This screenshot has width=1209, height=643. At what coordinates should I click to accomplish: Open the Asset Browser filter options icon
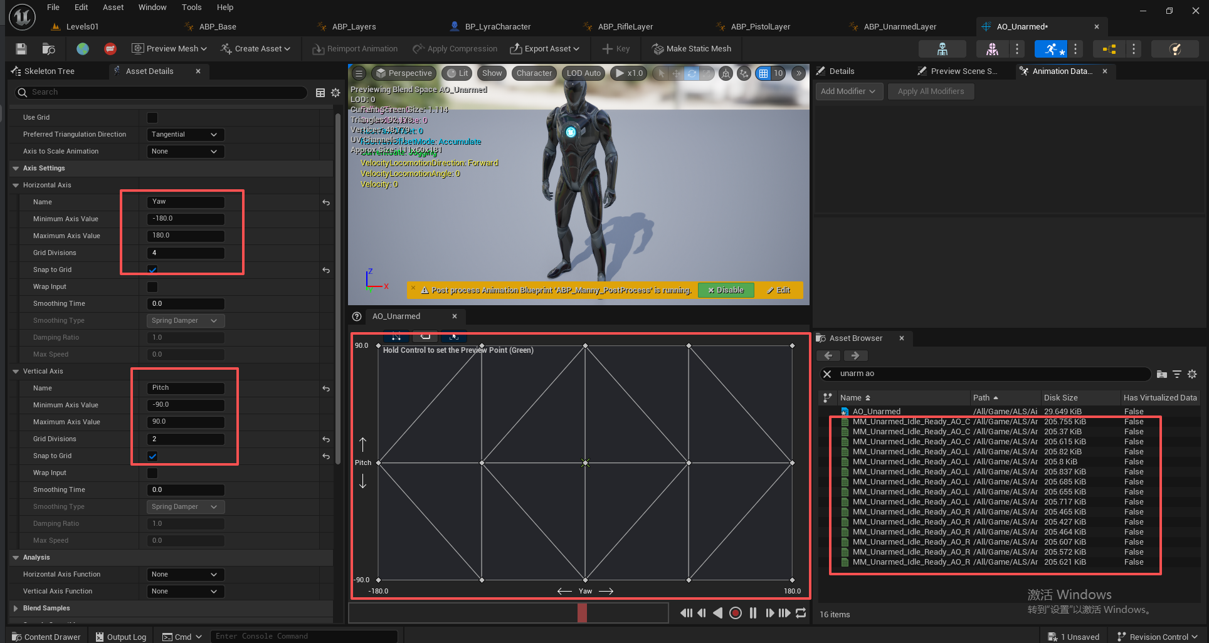point(1177,374)
